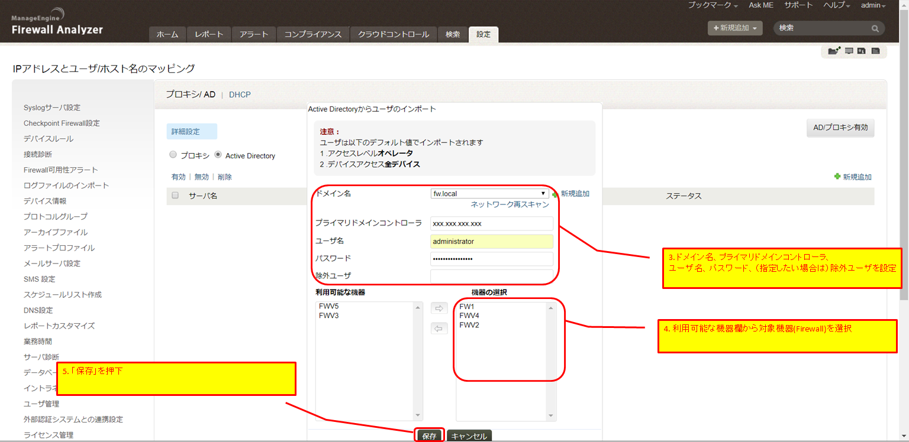Open the ドメイン名 dropdown showing fw.local

pyautogui.click(x=489, y=193)
